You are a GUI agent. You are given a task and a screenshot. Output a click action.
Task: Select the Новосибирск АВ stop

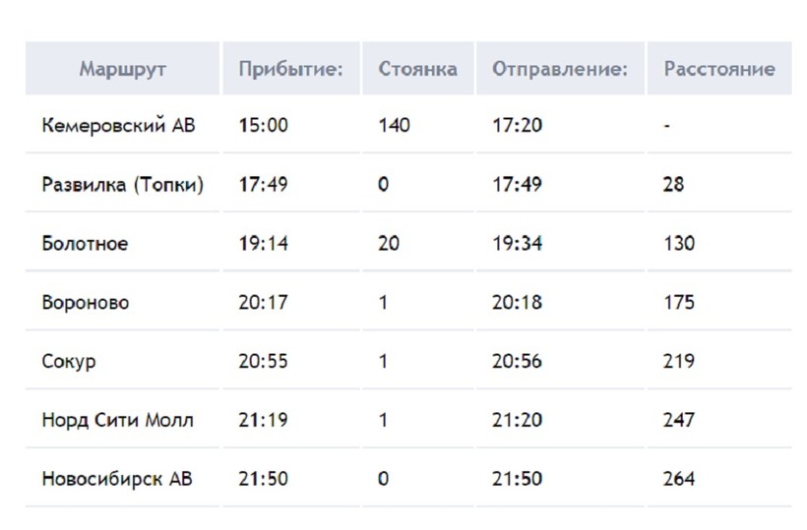tap(117, 480)
